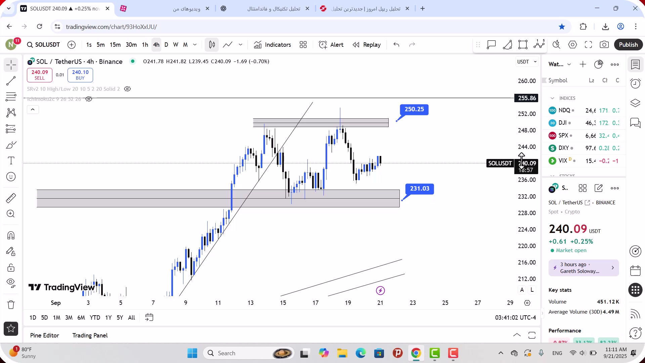
Task: Open chart settings hexagon icon
Action: 573,45
